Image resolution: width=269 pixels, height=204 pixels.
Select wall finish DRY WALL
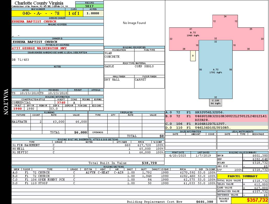(112, 80)
